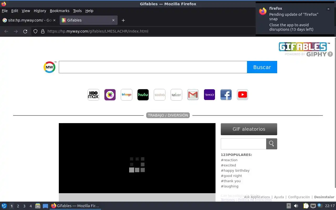This screenshot has height=210, width=336.
Task: Close the Gifables tab
Action: [113, 20]
